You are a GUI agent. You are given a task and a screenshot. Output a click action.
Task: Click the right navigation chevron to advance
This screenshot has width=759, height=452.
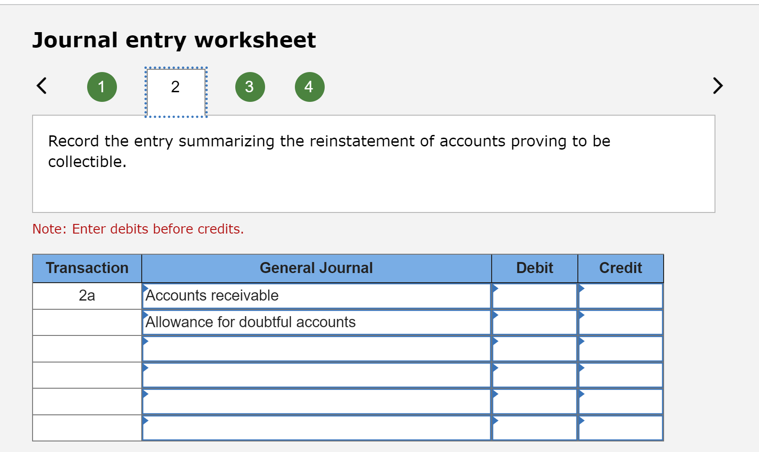(717, 86)
